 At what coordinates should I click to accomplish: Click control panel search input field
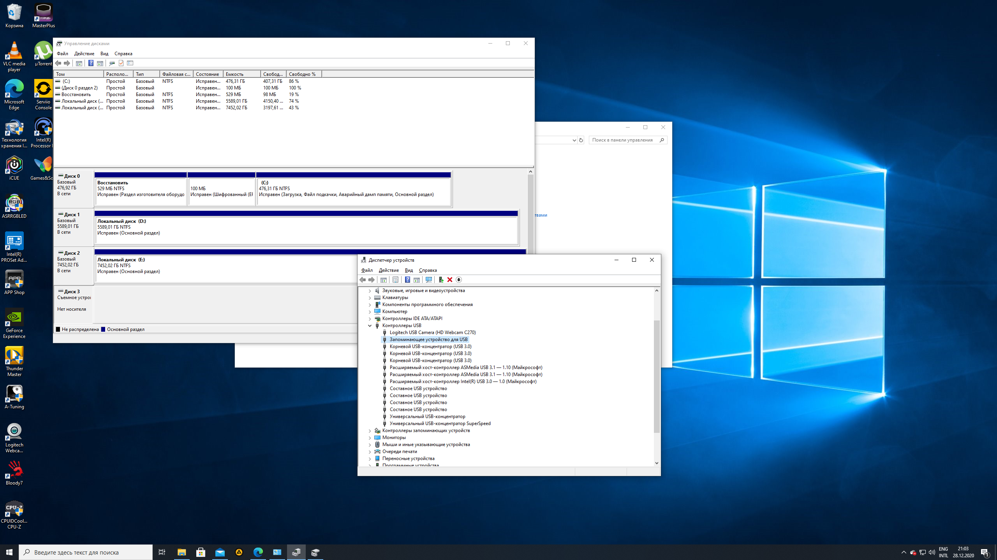(x=624, y=140)
